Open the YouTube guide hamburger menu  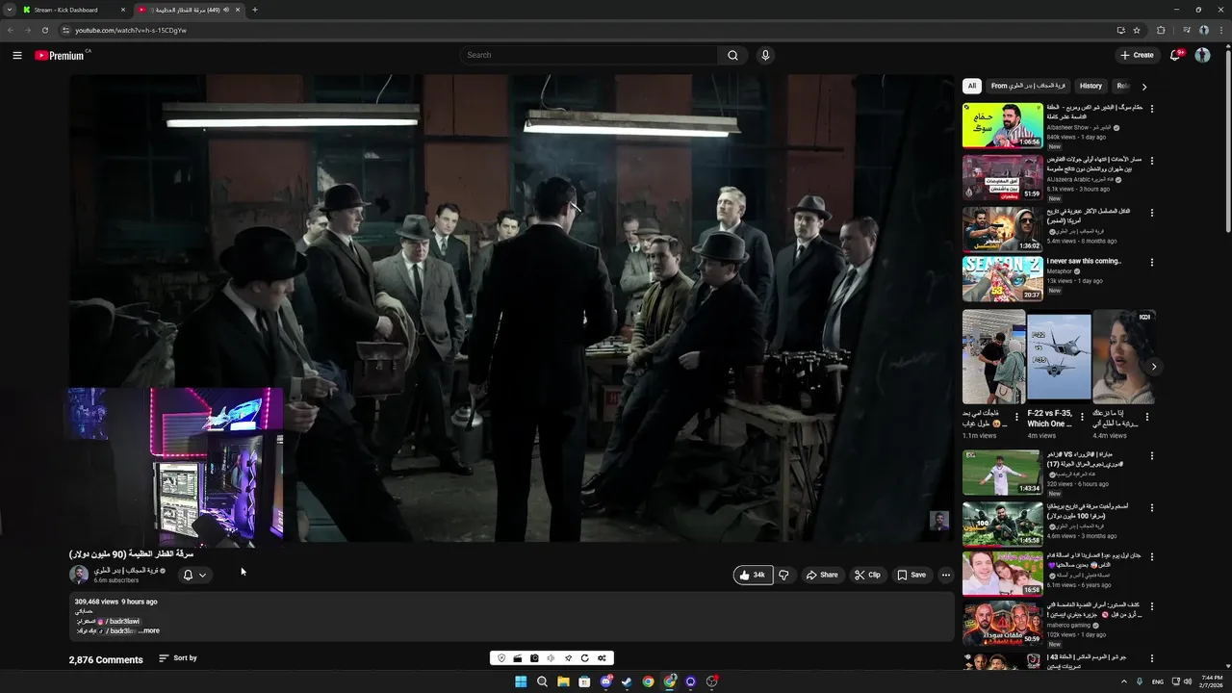point(17,55)
